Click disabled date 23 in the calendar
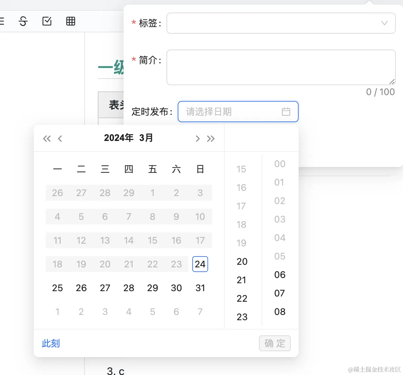The width and height of the screenshot is (403, 375). click(176, 264)
